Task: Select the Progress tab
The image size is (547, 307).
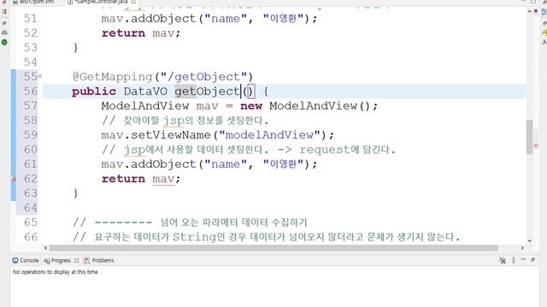Action: 57,260
